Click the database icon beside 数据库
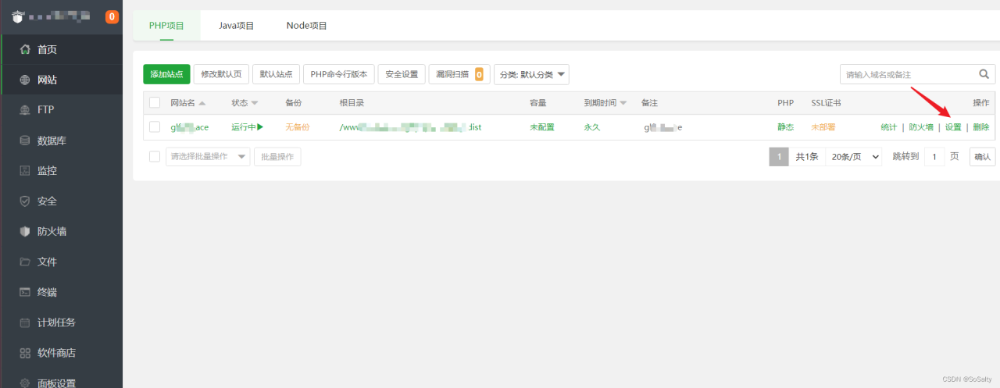 (x=24, y=141)
